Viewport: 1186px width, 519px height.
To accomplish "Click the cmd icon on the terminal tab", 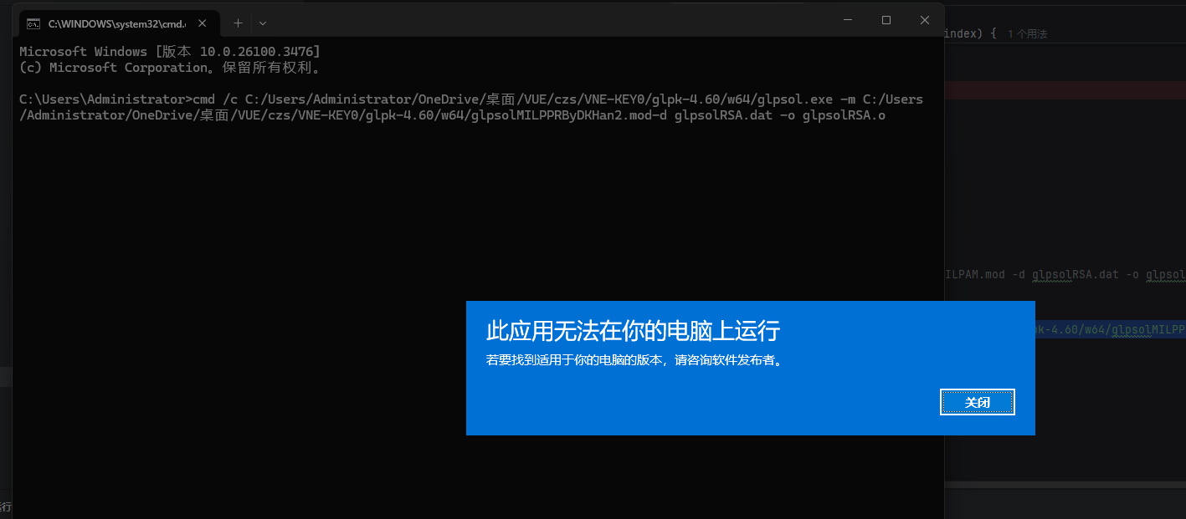I will click(34, 23).
